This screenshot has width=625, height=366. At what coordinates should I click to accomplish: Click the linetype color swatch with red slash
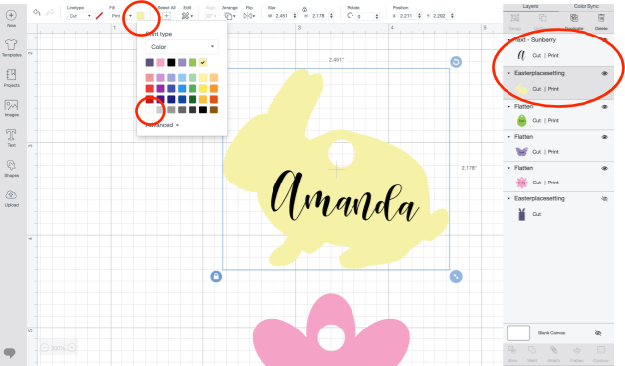[100, 16]
